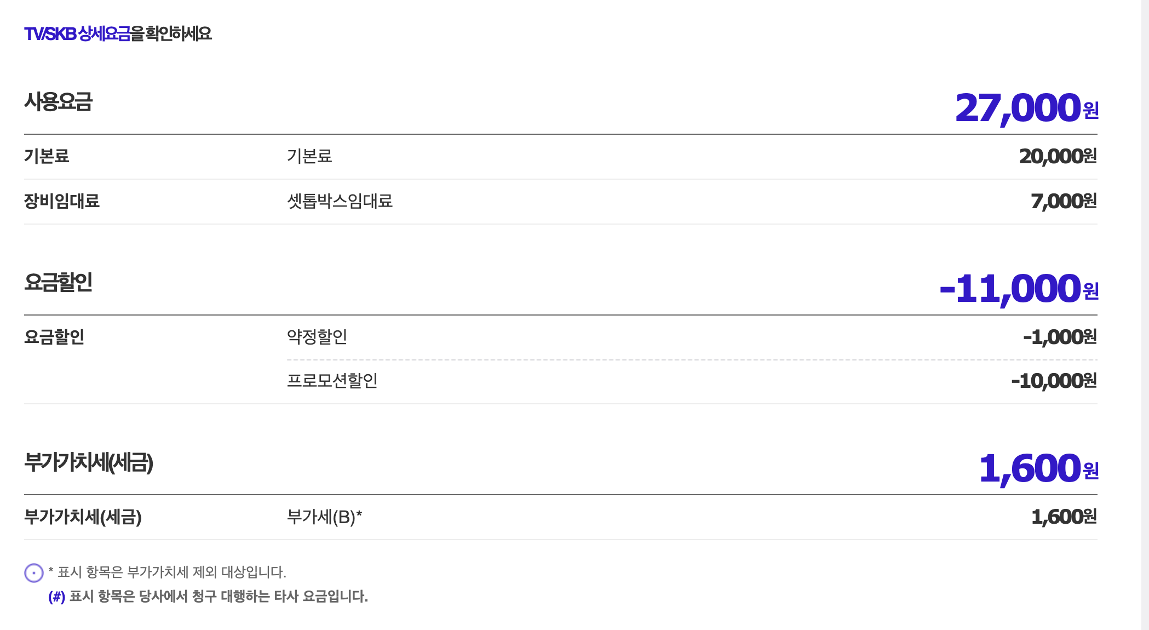Select the 사용요금 section heading

tap(59, 102)
